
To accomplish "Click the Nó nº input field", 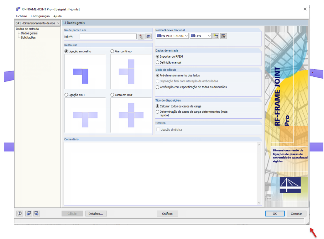I will pyautogui.click(x=108, y=37).
